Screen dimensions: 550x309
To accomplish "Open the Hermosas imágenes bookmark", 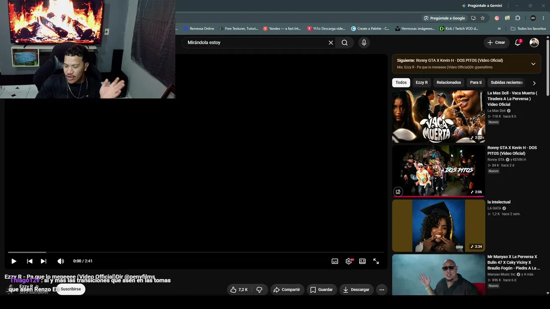I will tap(415, 29).
